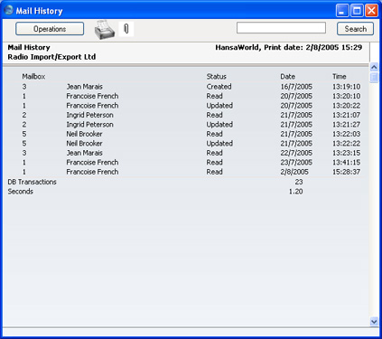This screenshot has height=339, width=382.
Task: Click time 15:28:37
Action: 346,172
